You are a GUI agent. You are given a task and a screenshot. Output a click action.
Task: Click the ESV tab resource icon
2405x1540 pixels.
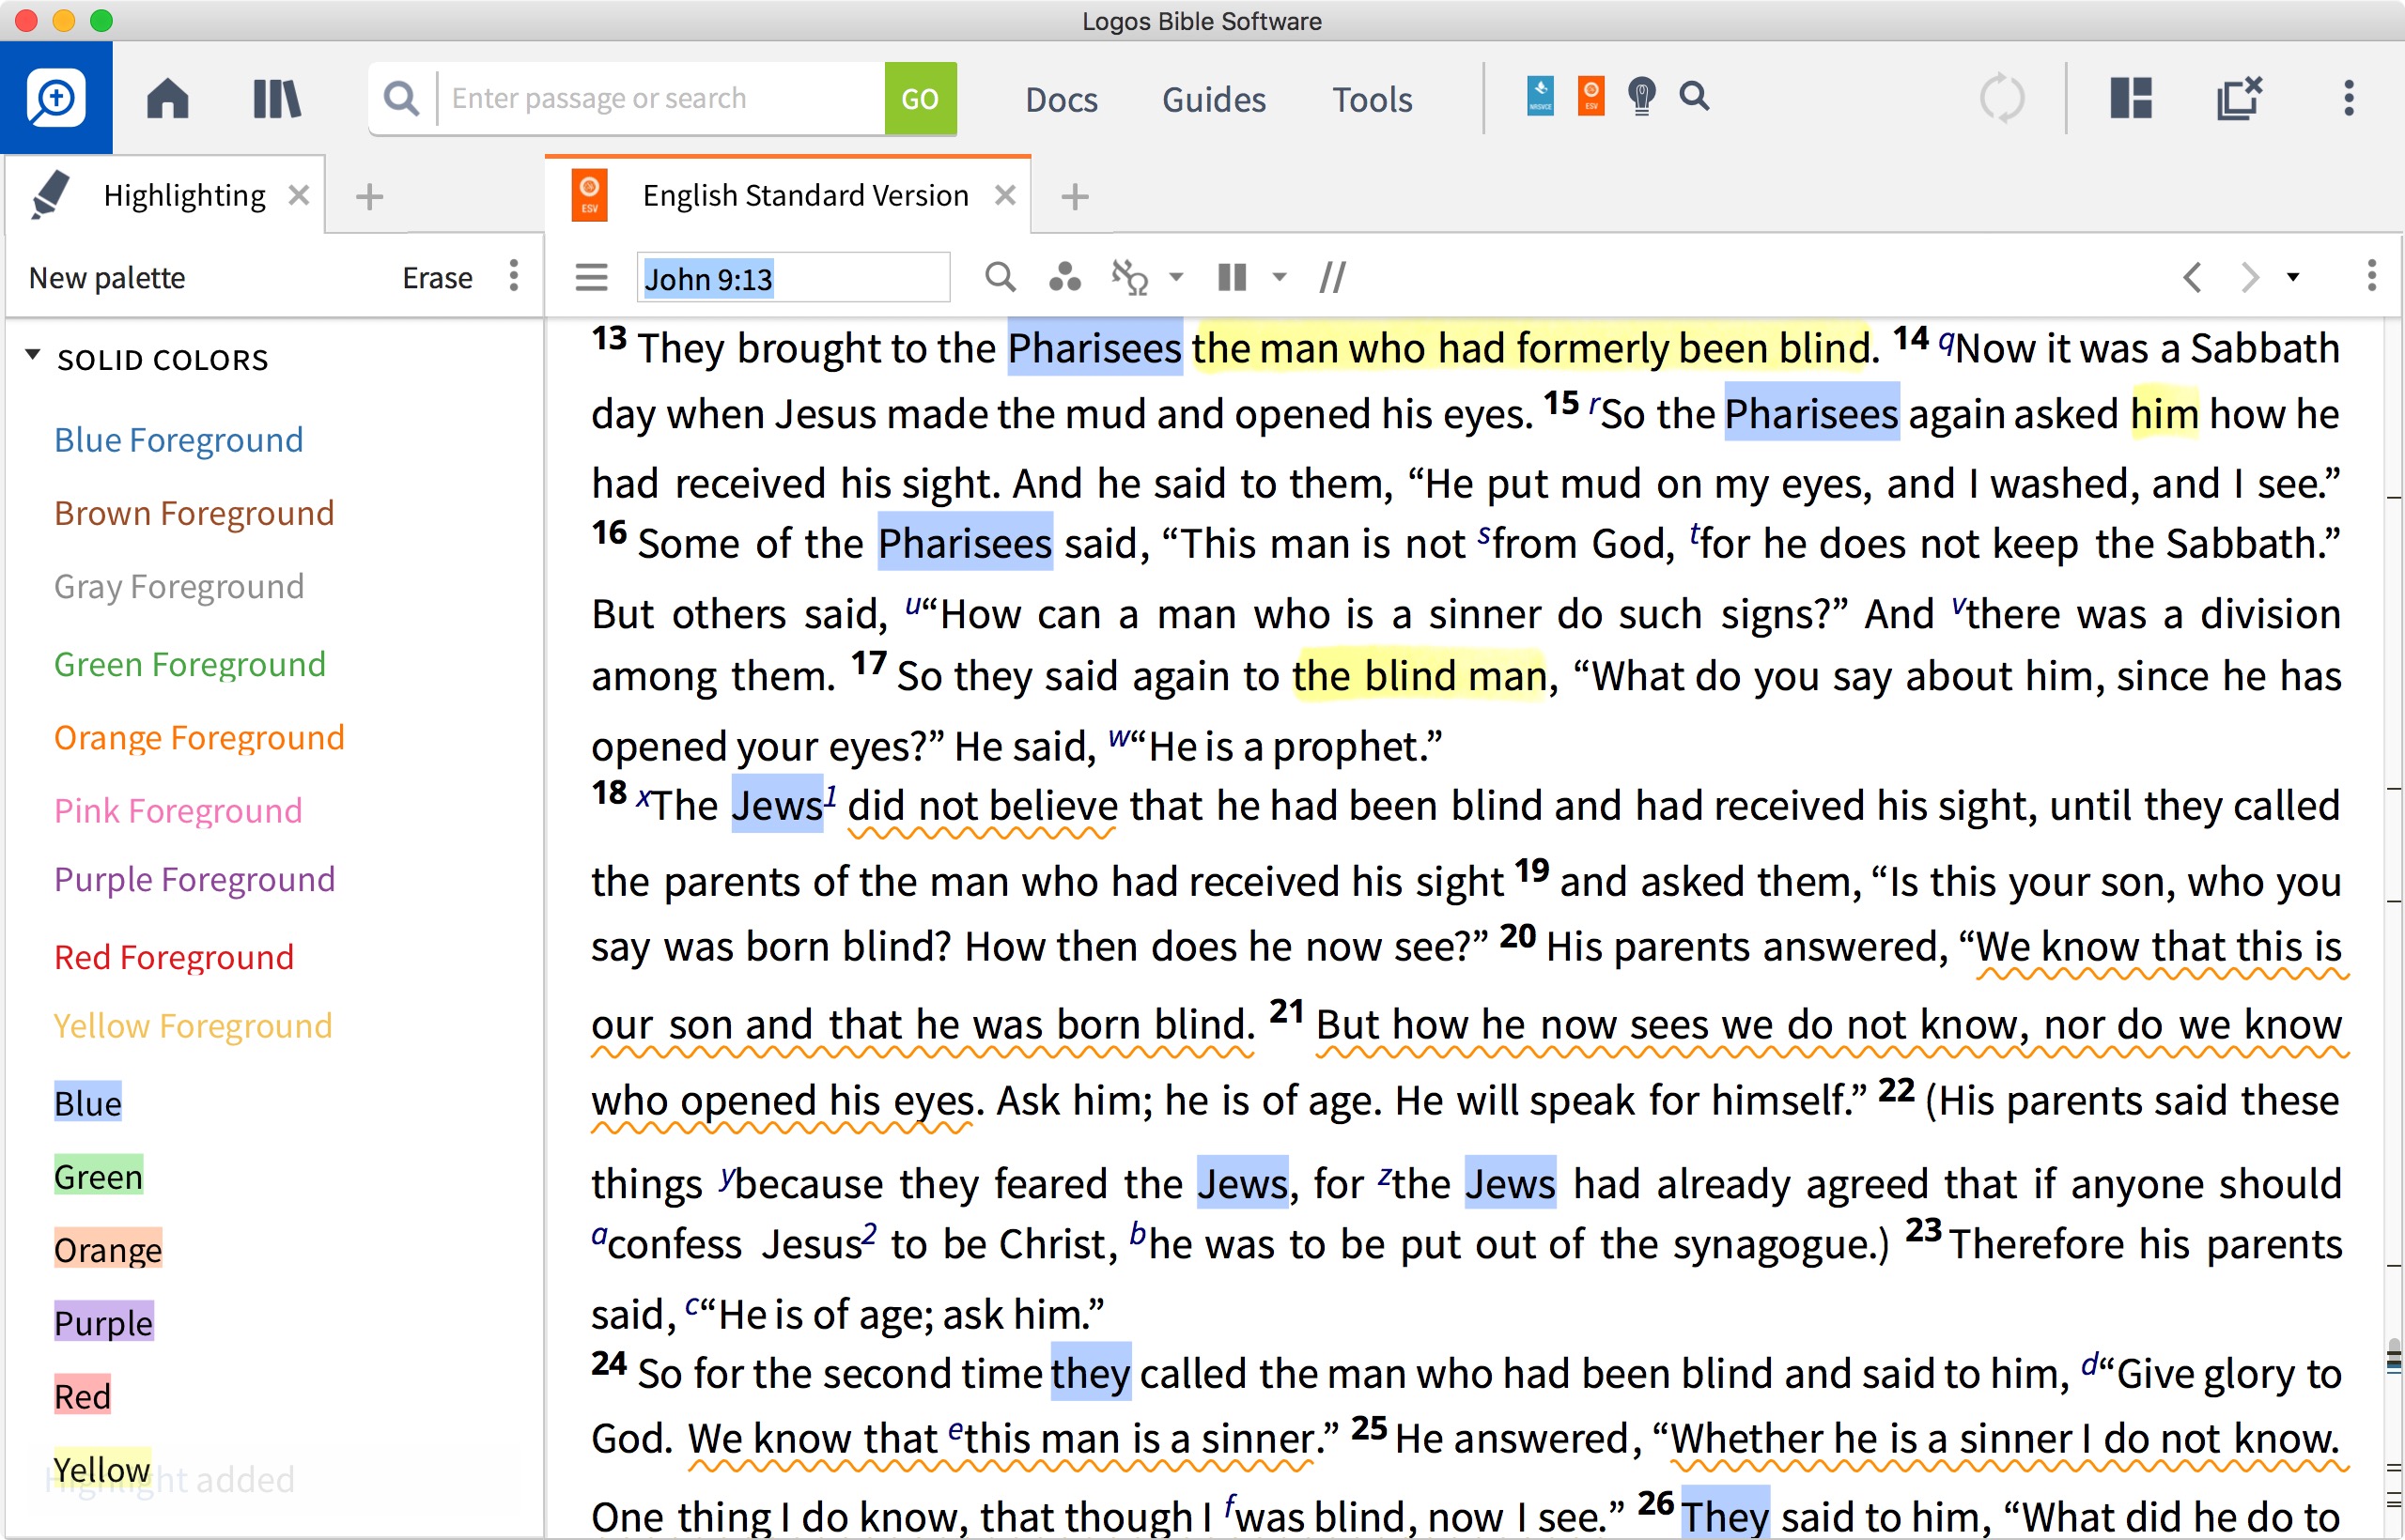click(589, 195)
